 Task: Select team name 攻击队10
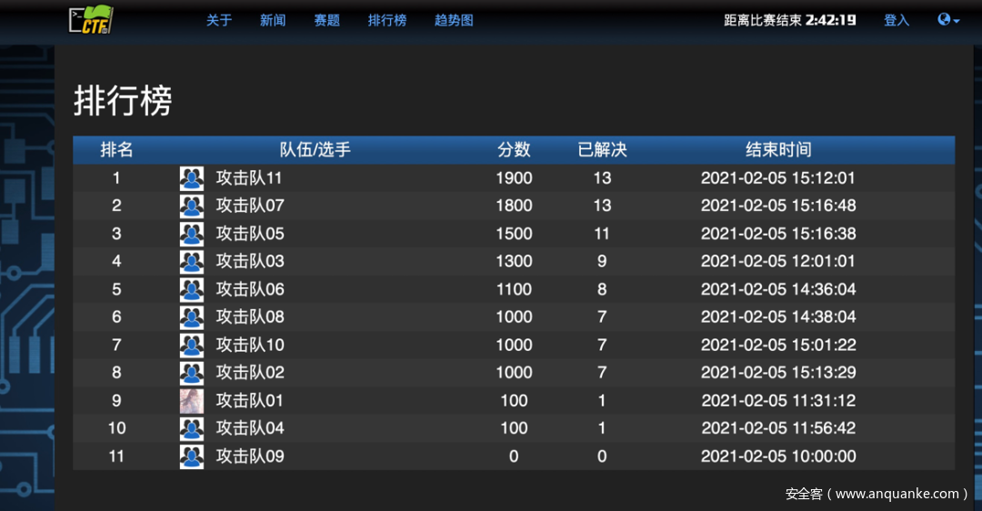[250, 345]
